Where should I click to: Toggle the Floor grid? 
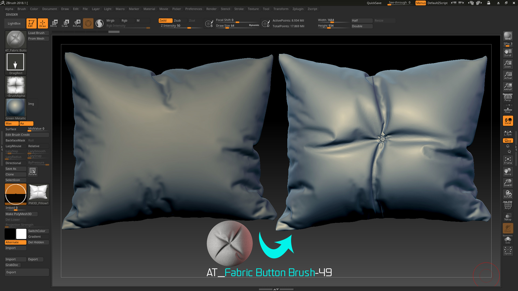(x=508, y=109)
